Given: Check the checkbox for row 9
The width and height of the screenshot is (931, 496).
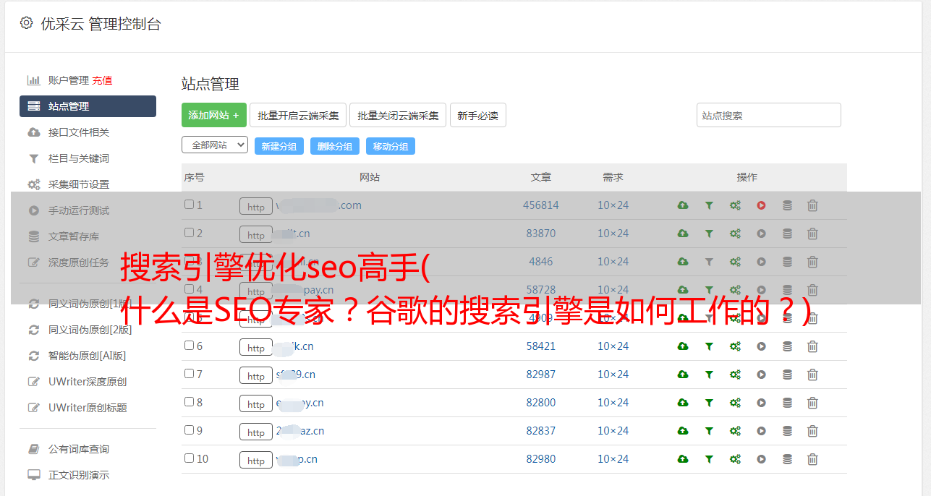Looking at the screenshot, I should (x=189, y=430).
